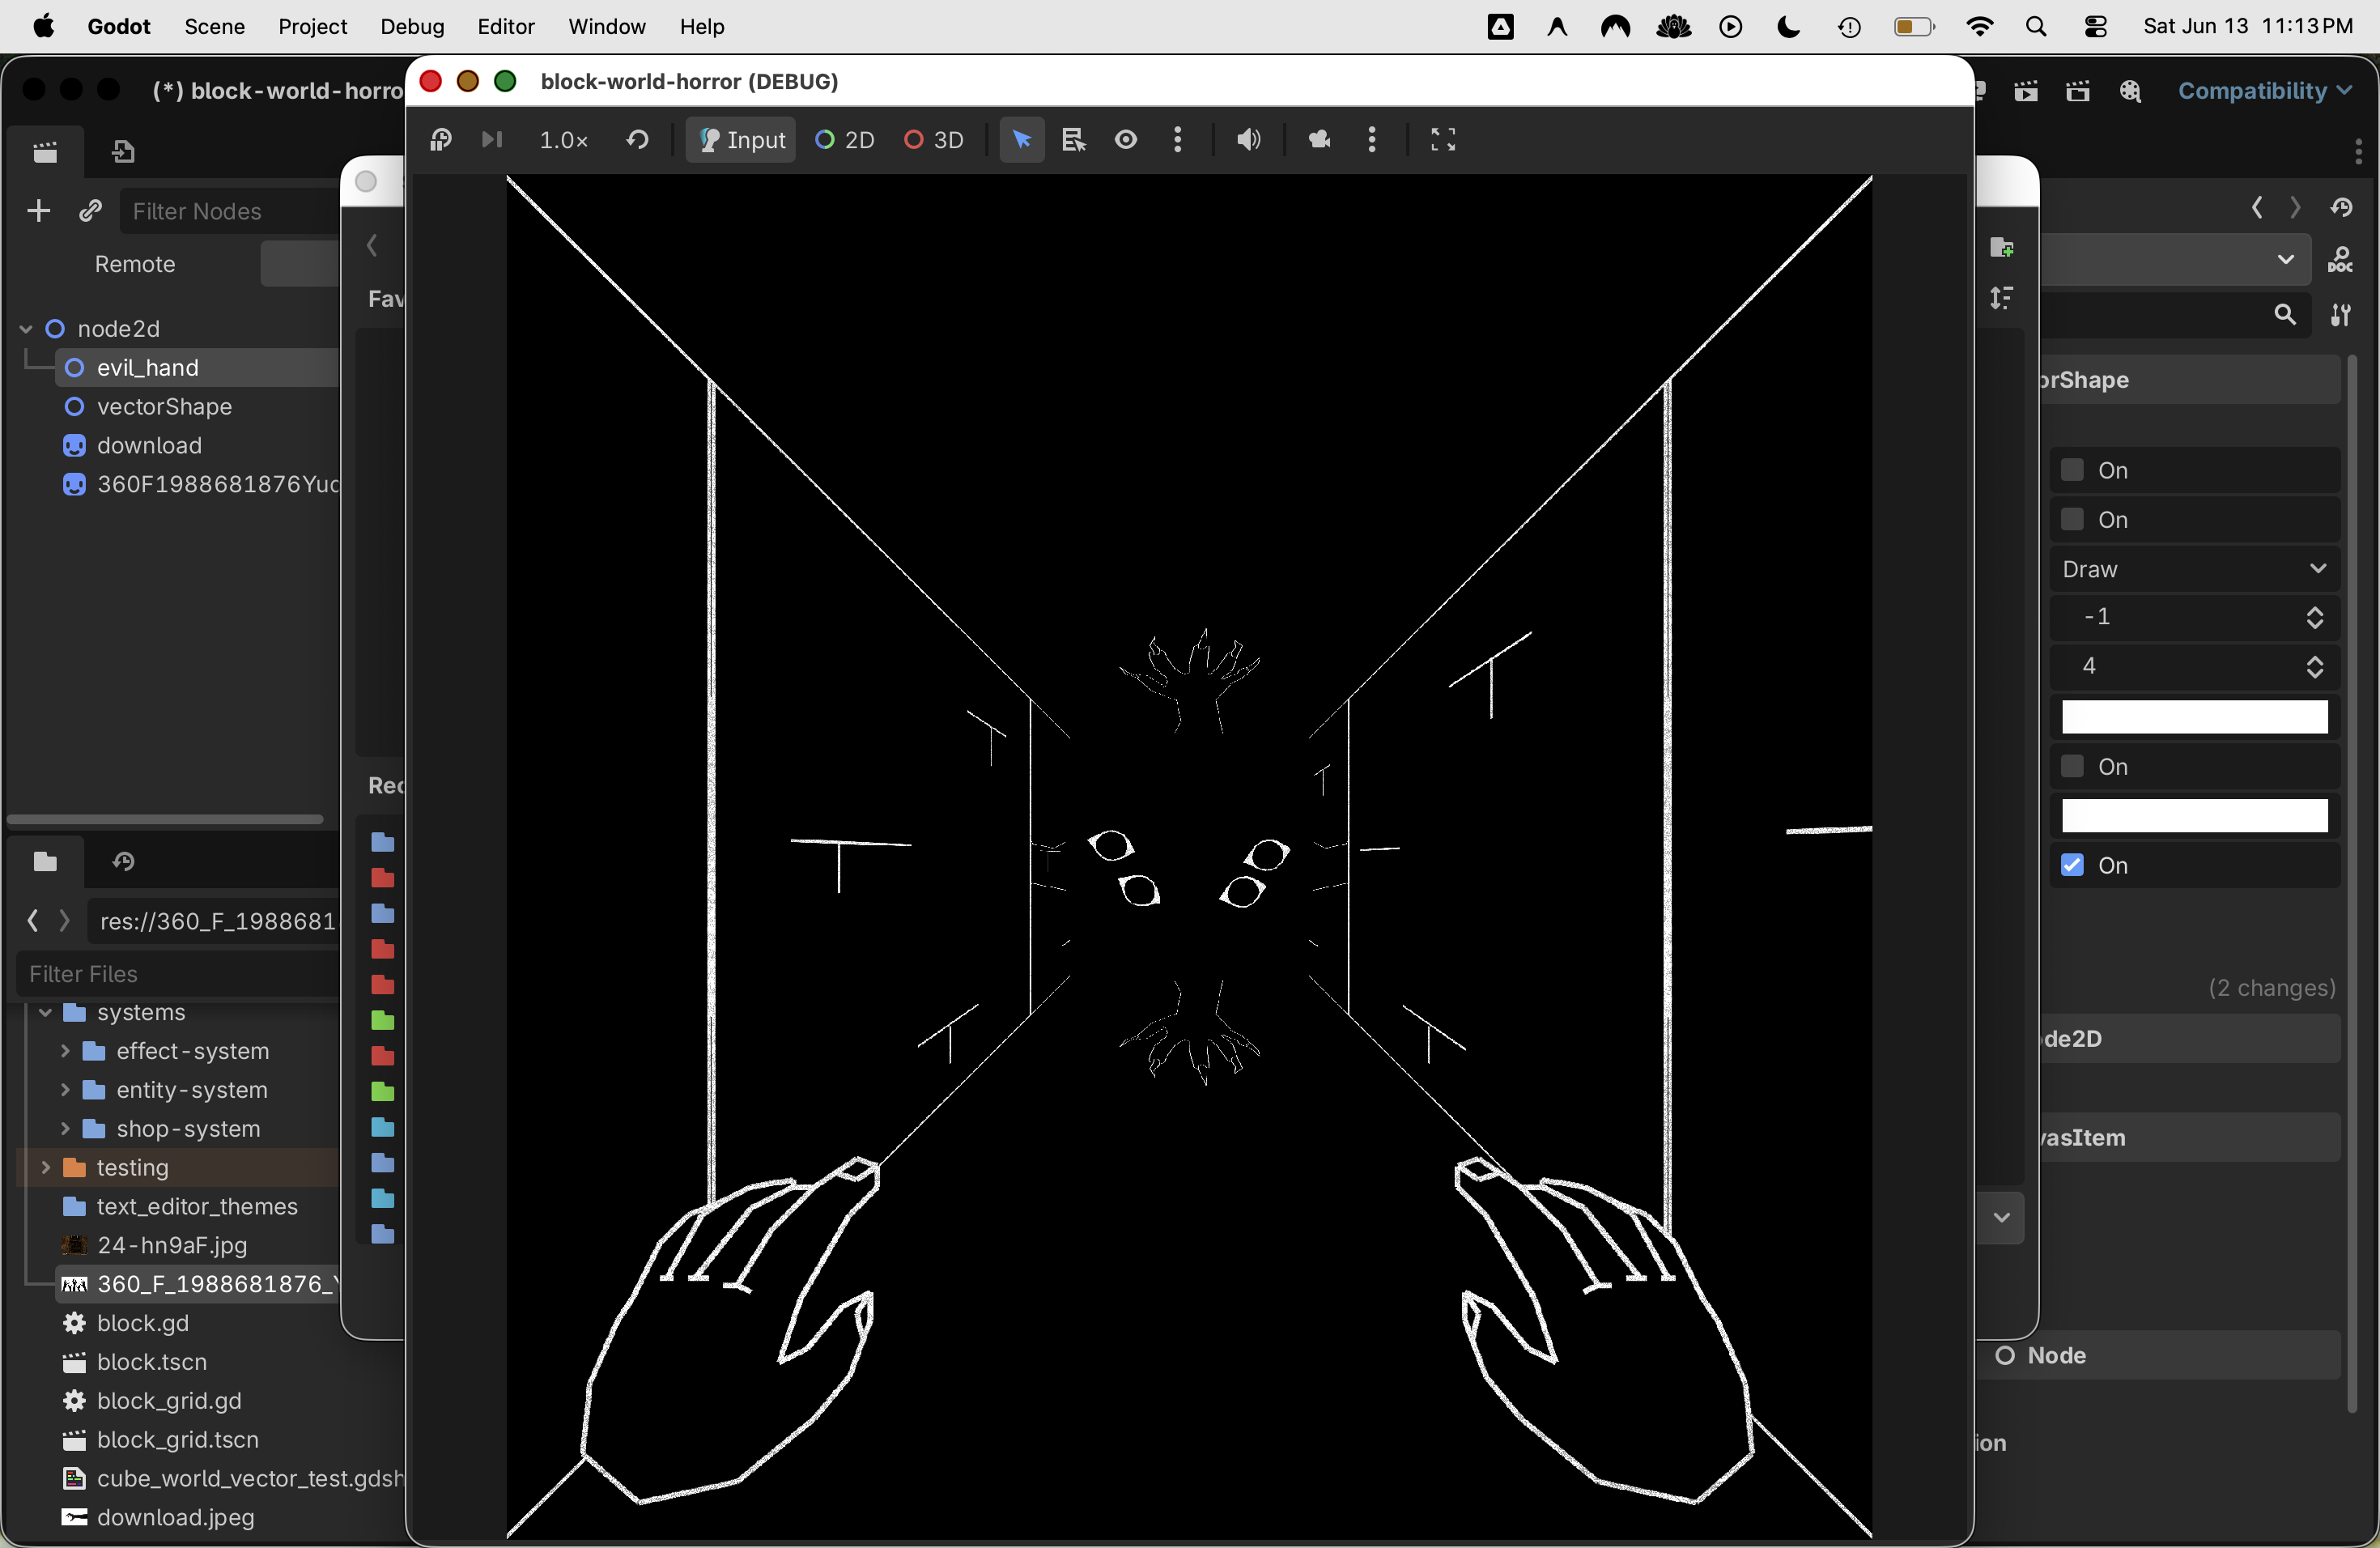
Task: Click the camera override icon
Action: tap(1320, 140)
